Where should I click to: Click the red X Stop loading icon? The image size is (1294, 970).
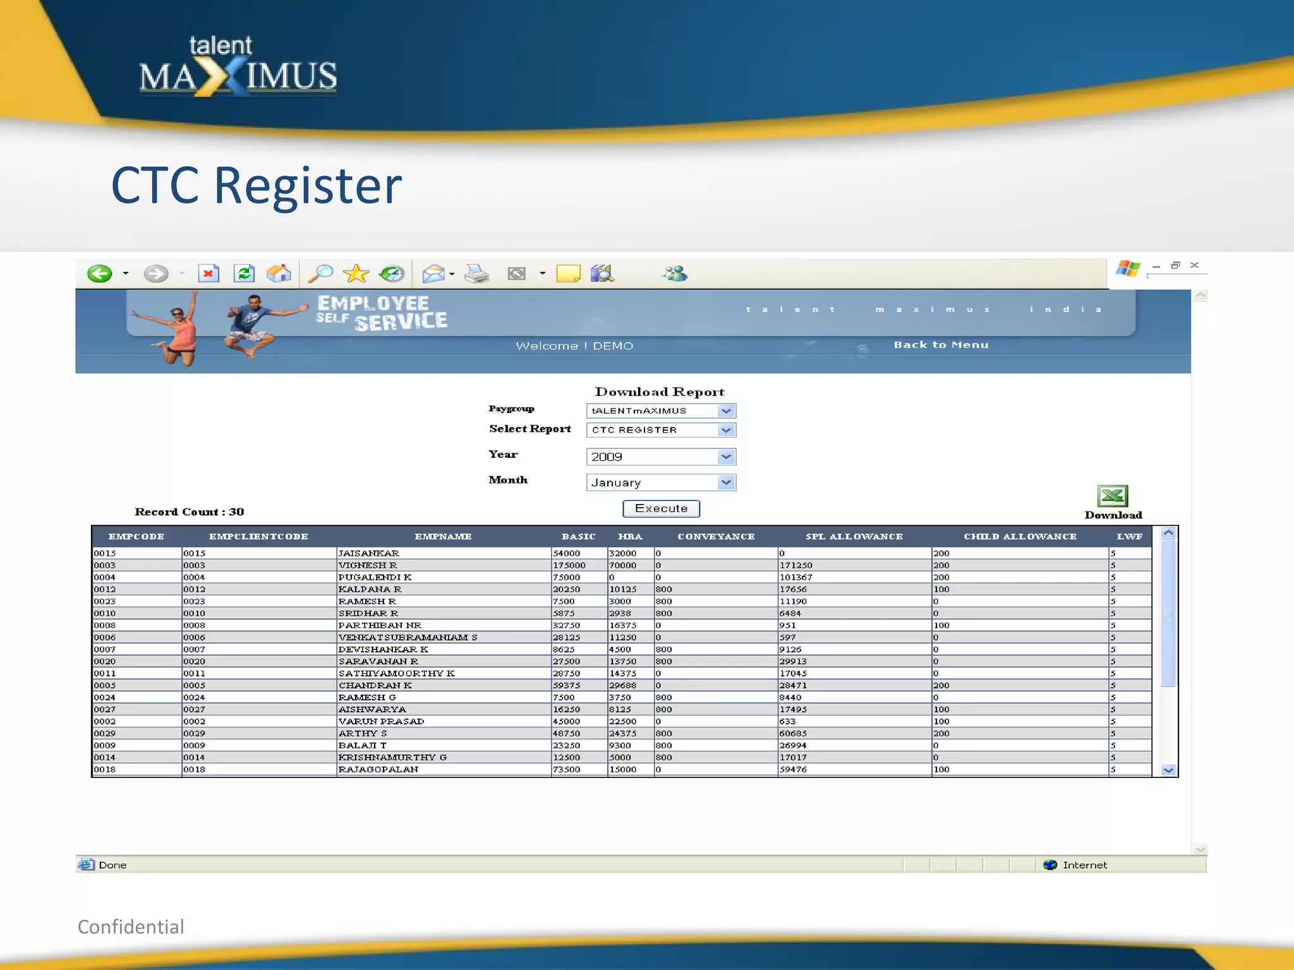[209, 273]
